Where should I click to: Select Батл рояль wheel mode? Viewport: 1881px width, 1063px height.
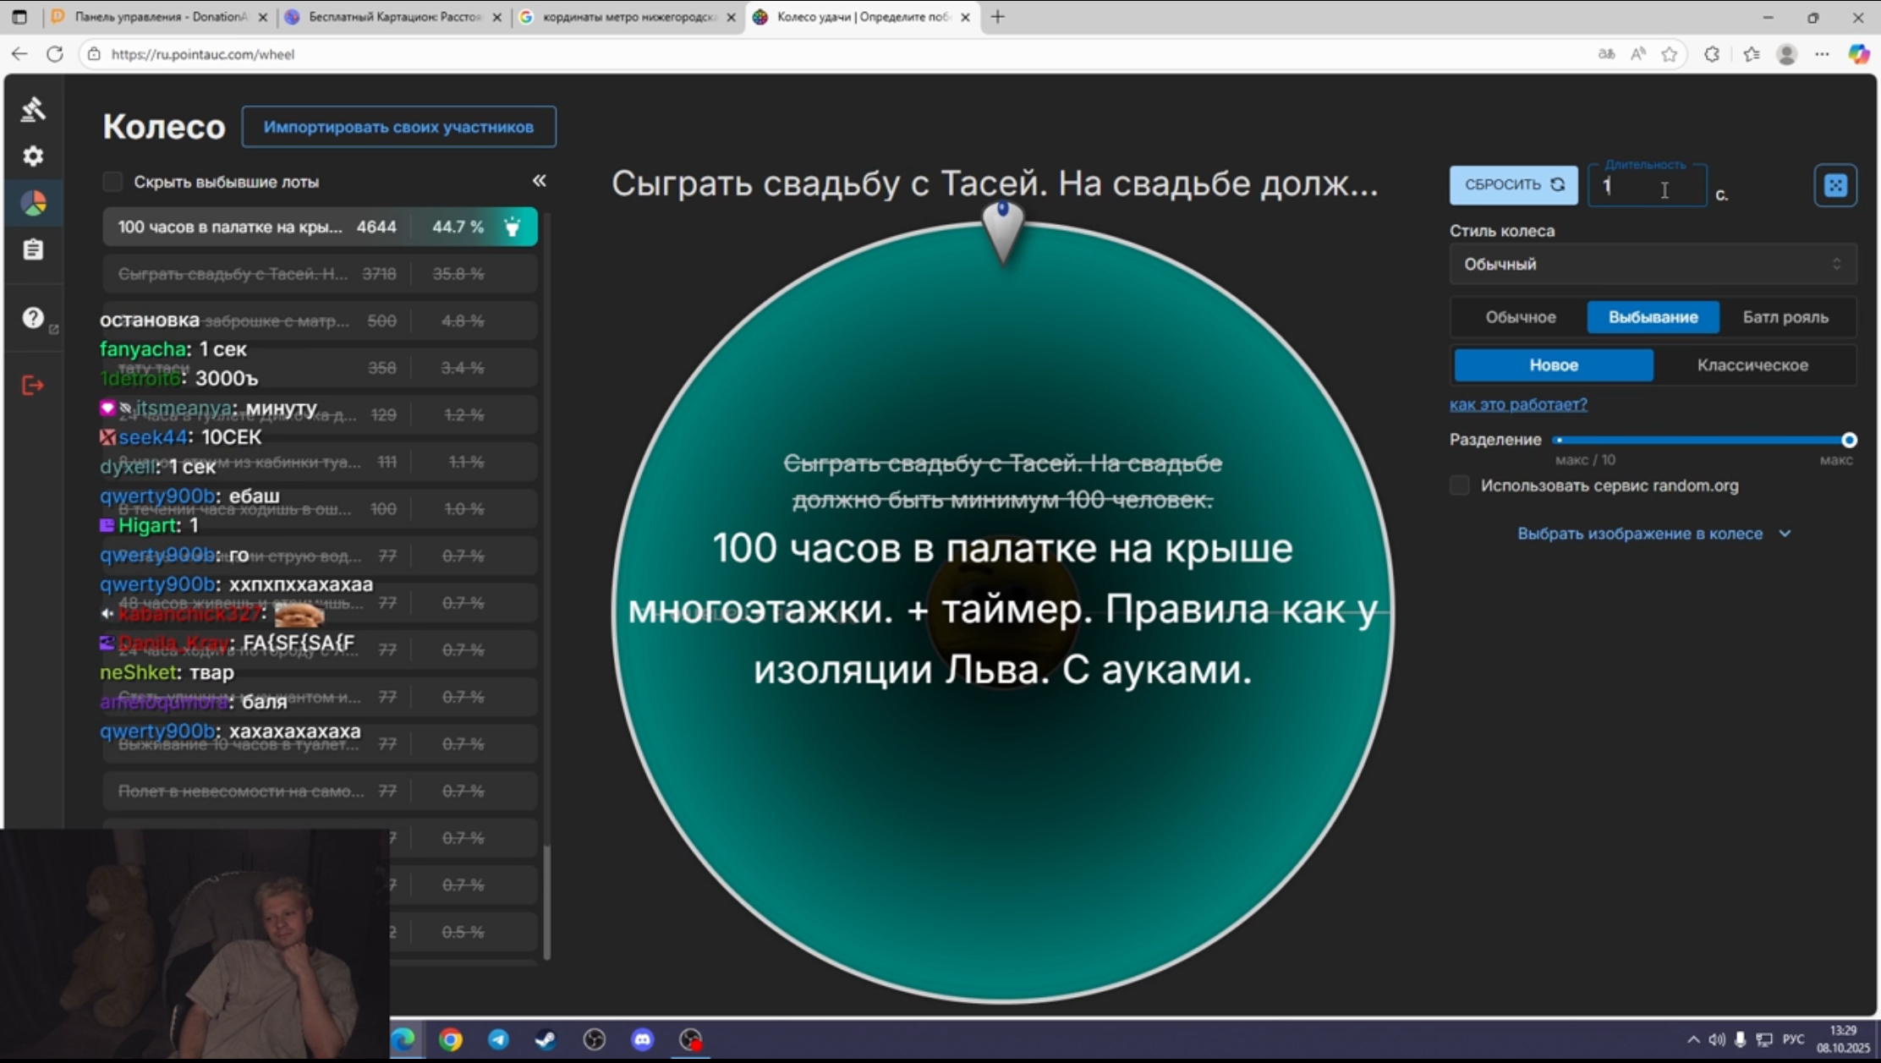pos(1785,317)
